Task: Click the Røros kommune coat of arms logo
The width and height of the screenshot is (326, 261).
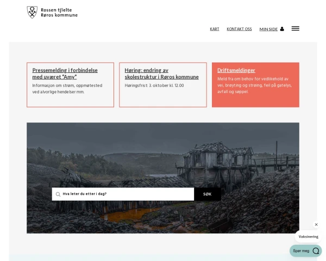Action: coord(32,12)
